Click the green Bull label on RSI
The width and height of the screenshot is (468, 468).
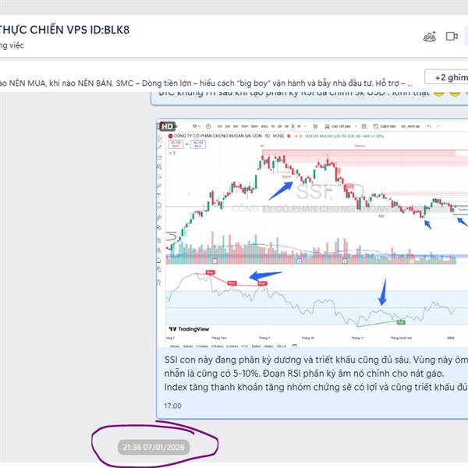(x=401, y=321)
